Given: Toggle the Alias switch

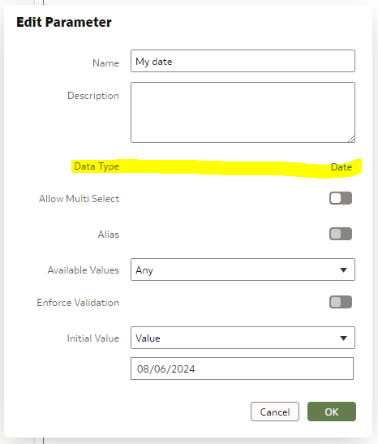Looking at the screenshot, I should coord(341,234).
